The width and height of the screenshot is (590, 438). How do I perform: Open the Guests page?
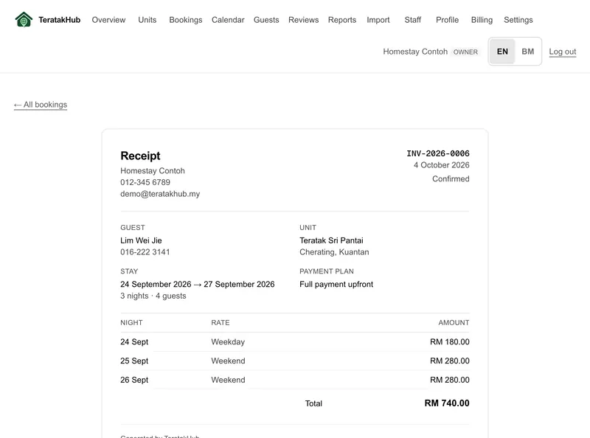[266, 20]
